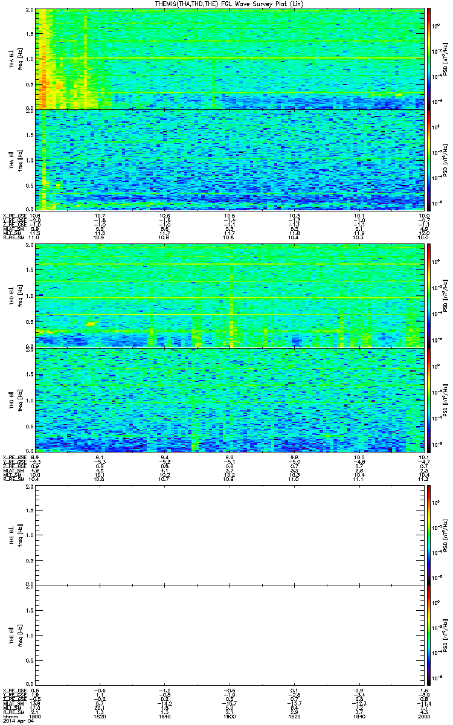Image resolution: width=453 pixels, height=725 pixels.
Task: Click the THD B-parallel PSD color bar
Action: click(x=429, y=399)
